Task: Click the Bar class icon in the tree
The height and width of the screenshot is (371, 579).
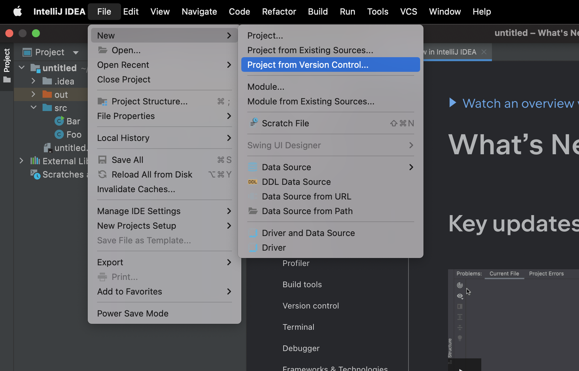Action: coord(59,121)
